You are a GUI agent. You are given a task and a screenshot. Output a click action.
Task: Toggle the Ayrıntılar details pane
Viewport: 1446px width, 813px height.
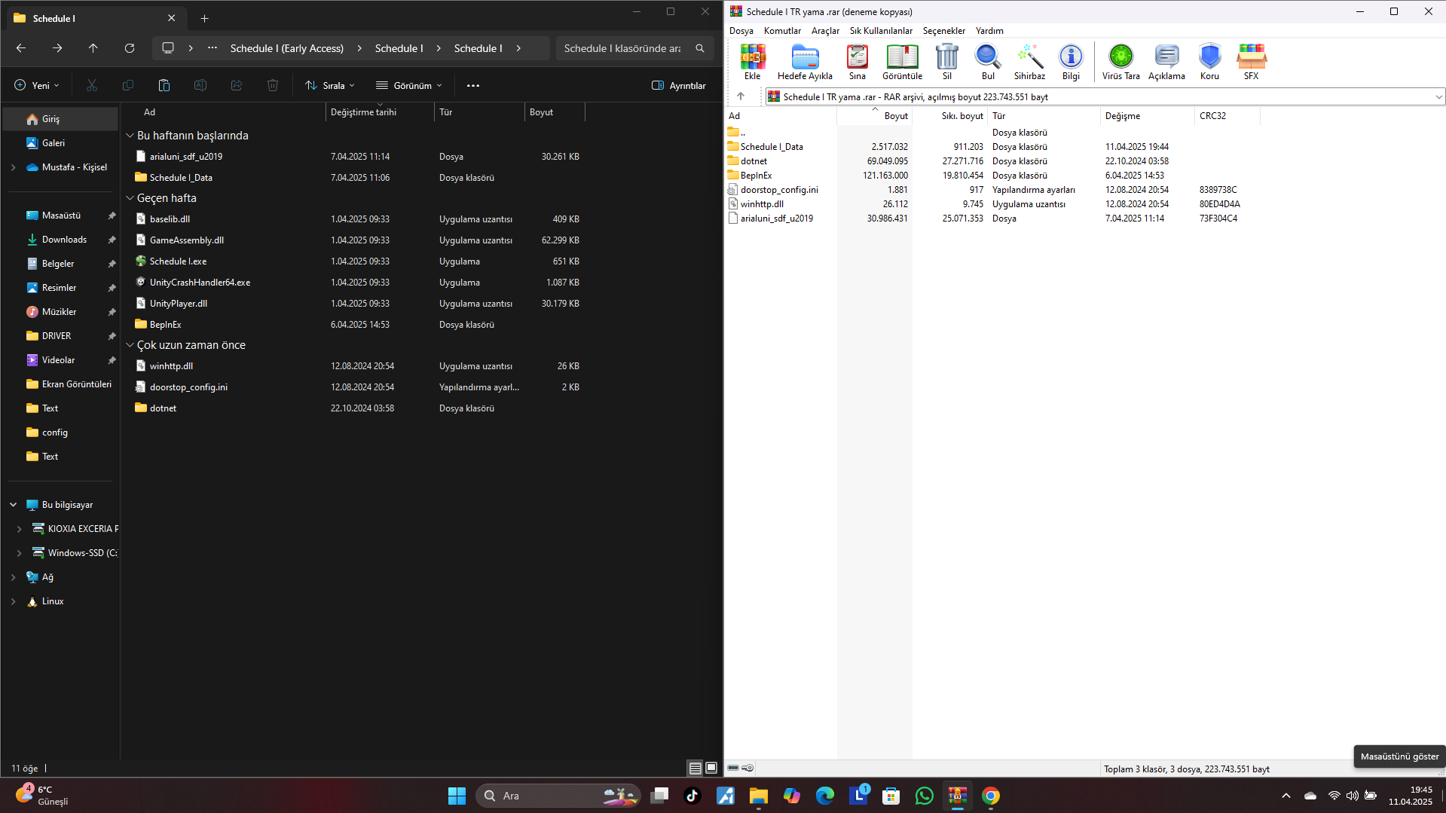679,85
